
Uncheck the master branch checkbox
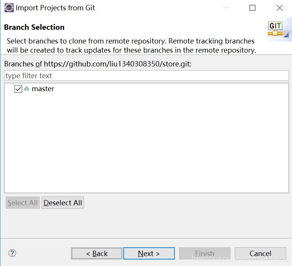(18, 89)
